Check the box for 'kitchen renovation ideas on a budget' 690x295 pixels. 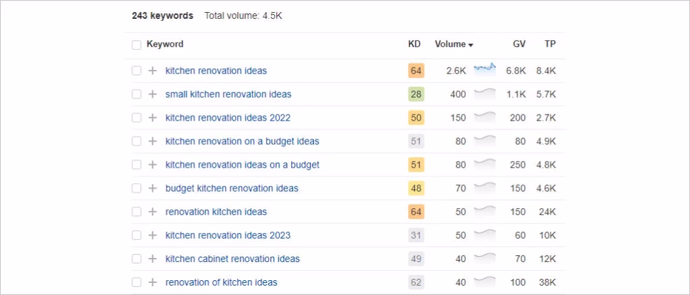[137, 165]
